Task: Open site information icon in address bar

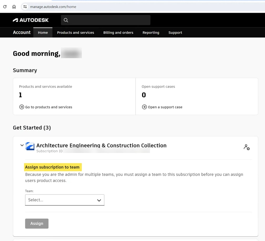Action: coord(25,7)
